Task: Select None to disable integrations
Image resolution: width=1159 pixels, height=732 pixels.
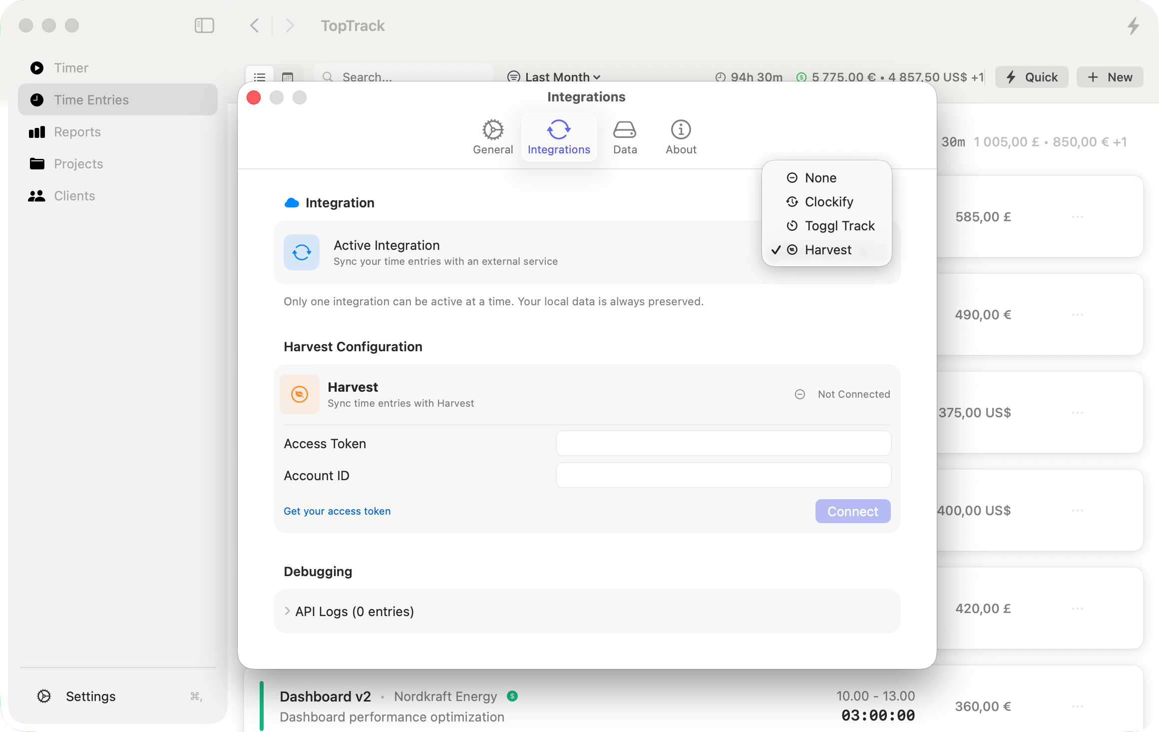Action: pos(819,177)
